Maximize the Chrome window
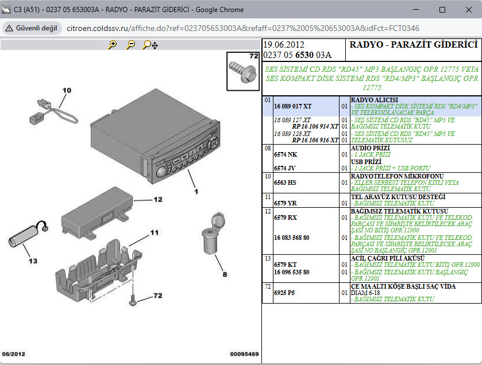 442,10
